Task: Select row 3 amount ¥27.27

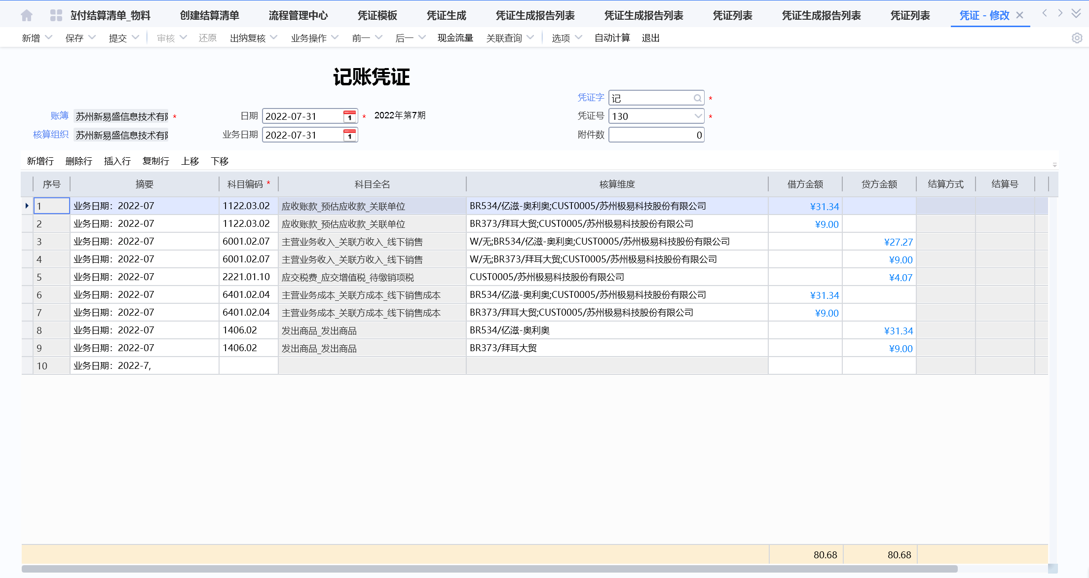Action: tap(879, 242)
